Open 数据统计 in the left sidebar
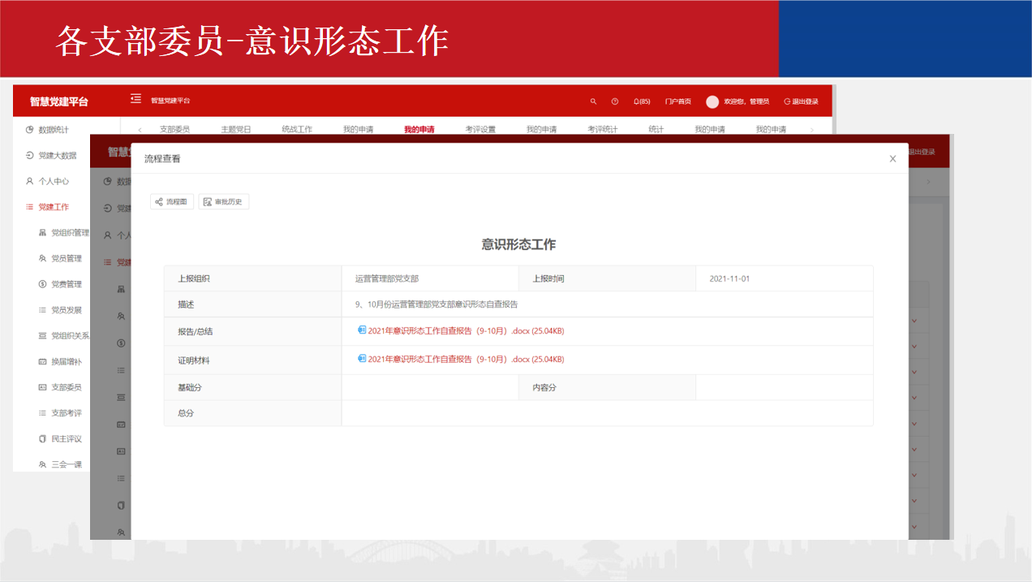 53,130
